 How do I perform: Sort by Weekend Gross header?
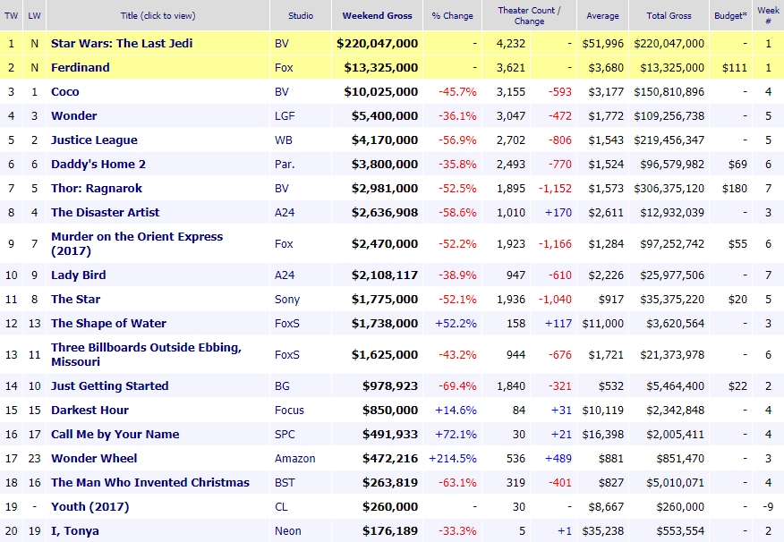pyautogui.click(x=378, y=15)
